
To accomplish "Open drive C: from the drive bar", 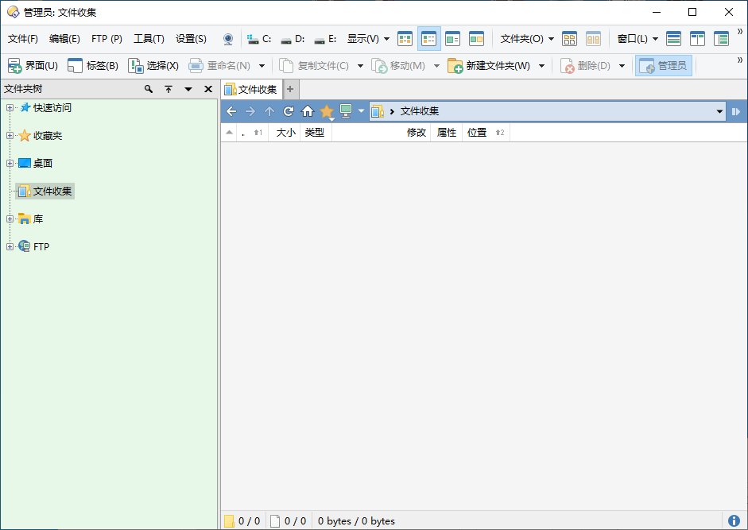I will [258, 38].
